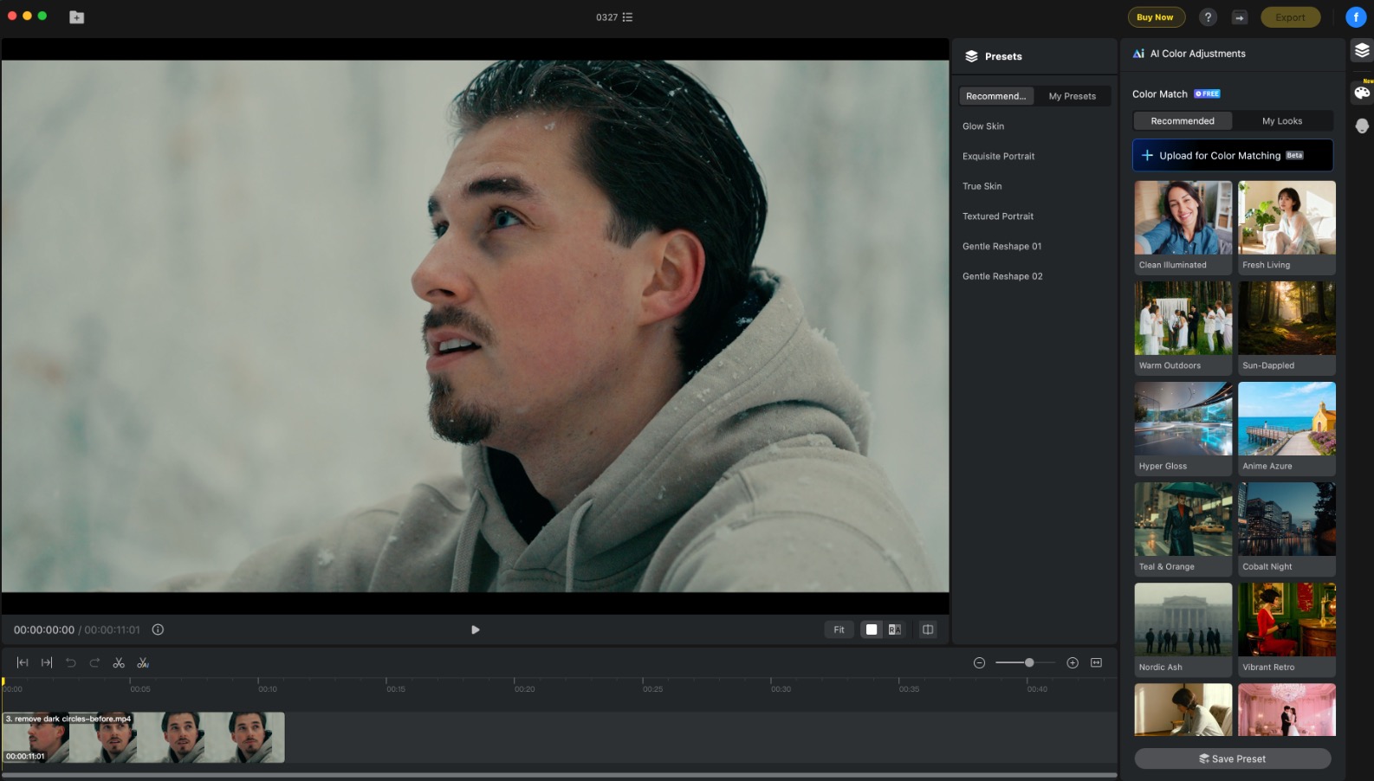The height and width of the screenshot is (781, 1374).
Task: Click the scissors split tool
Action: point(119,663)
